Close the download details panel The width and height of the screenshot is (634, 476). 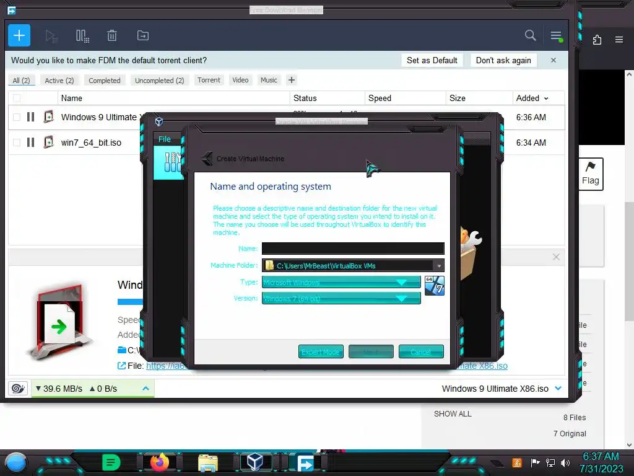pyautogui.click(x=556, y=257)
